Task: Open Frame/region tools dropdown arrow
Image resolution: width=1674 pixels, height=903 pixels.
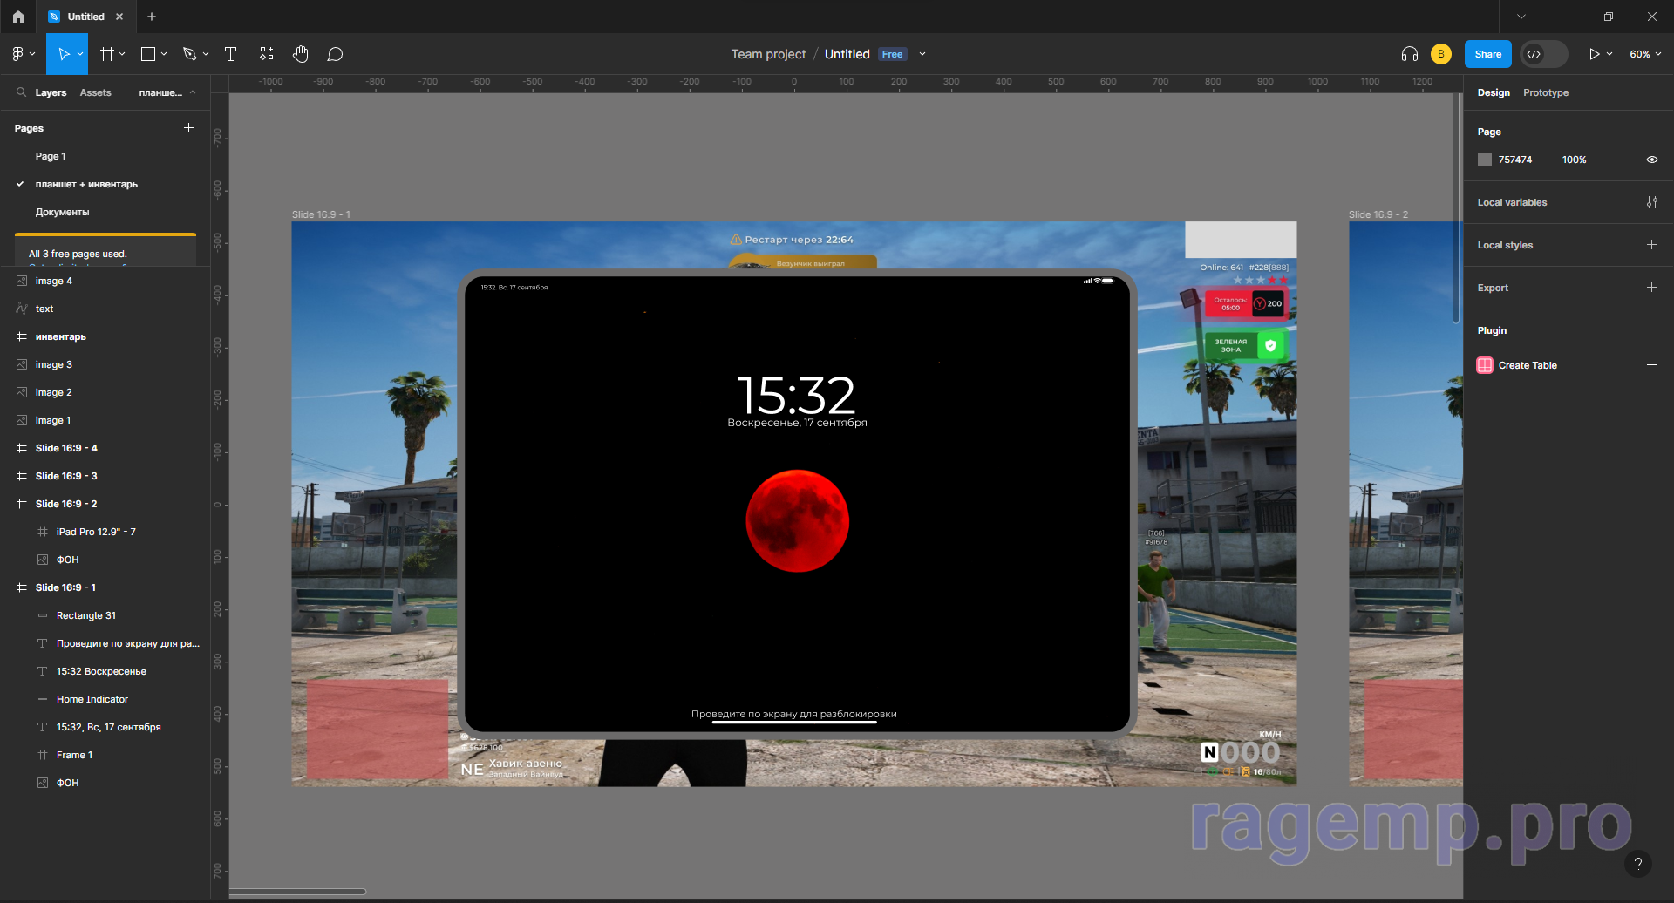Action: pyautogui.click(x=122, y=54)
